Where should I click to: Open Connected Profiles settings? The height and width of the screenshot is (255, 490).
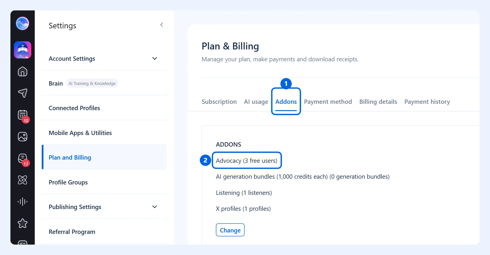pos(104,108)
